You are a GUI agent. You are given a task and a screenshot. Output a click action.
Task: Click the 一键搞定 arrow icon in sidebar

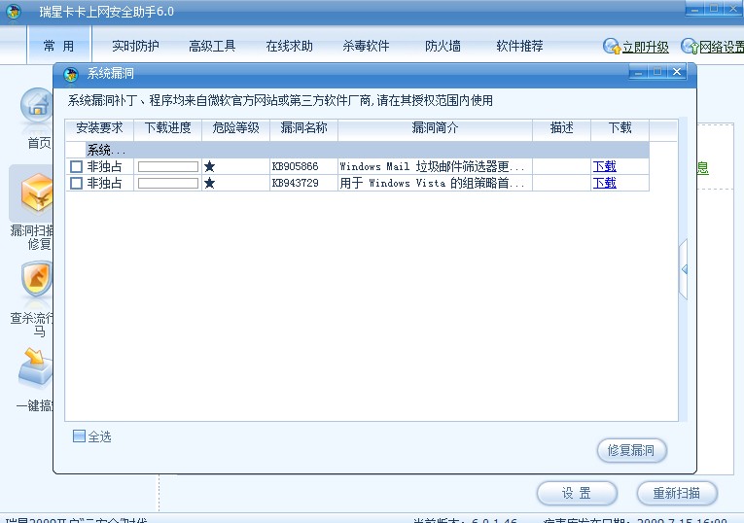[36, 367]
